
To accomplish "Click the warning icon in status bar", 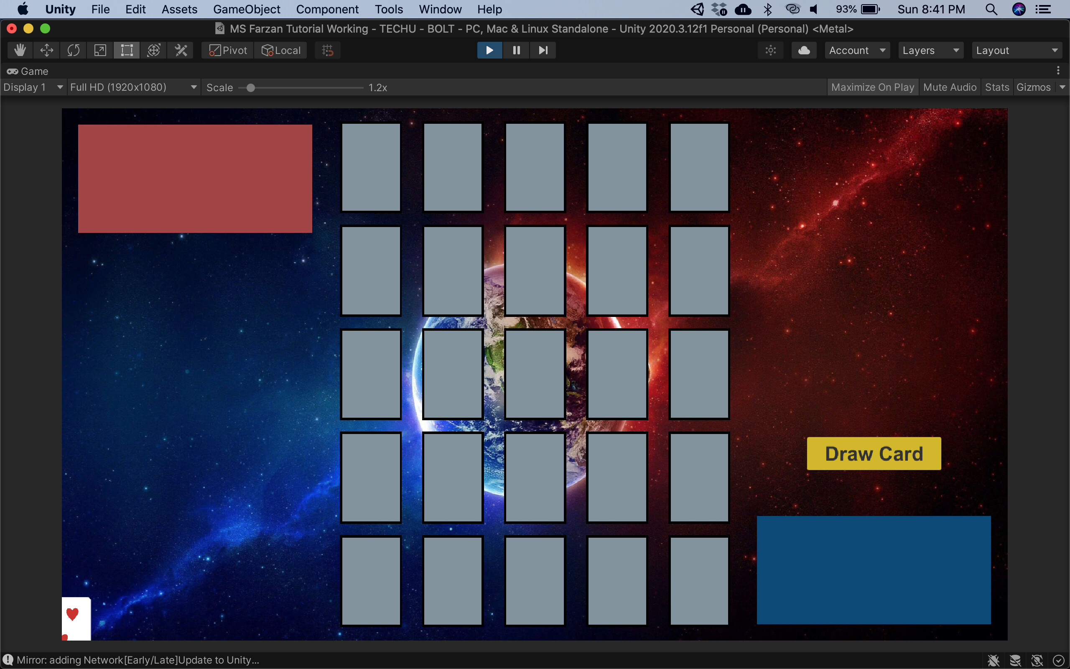I will (x=8, y=659).
